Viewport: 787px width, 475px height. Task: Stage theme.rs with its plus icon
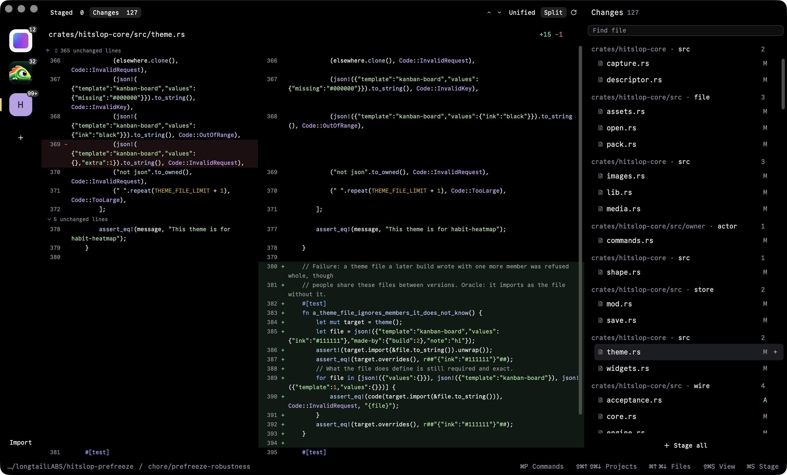point(776,352)
